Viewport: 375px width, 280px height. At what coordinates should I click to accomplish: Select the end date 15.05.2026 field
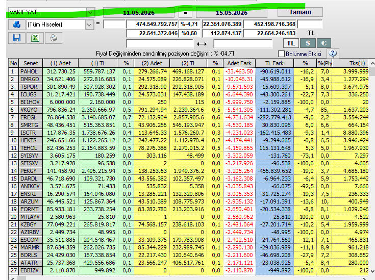tap(232, 13)
